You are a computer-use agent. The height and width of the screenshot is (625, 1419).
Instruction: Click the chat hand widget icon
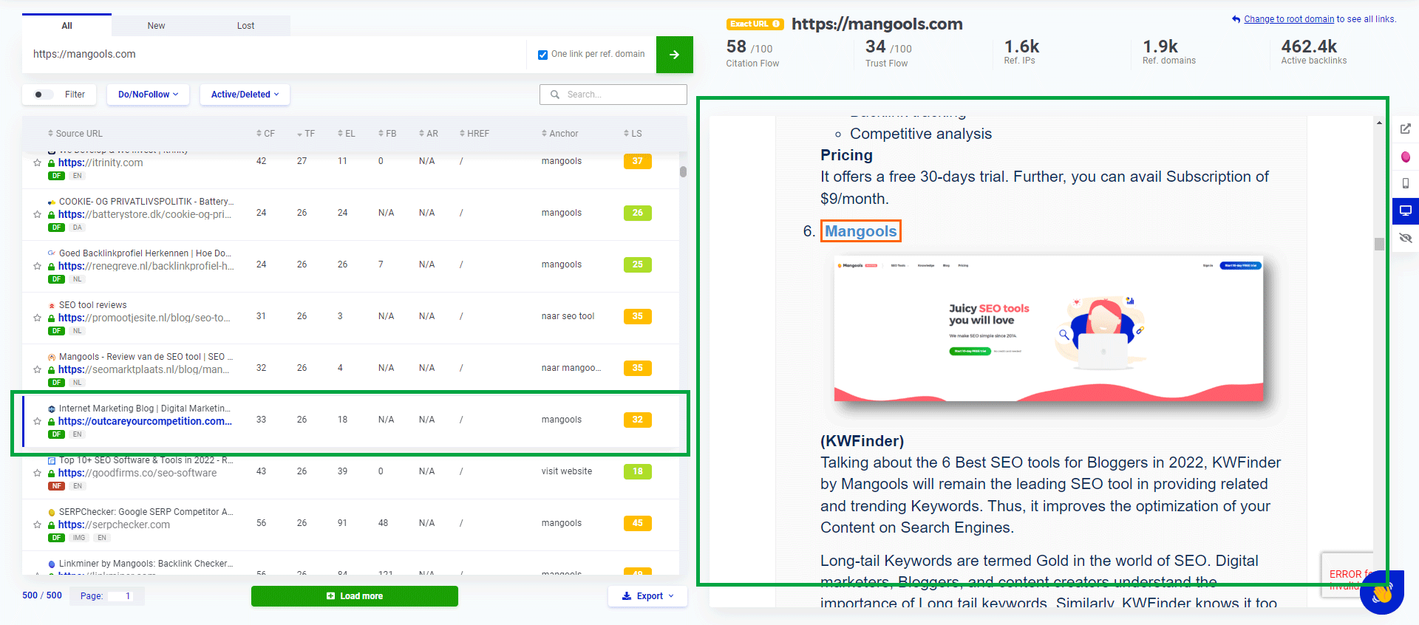coord(1381,592)
